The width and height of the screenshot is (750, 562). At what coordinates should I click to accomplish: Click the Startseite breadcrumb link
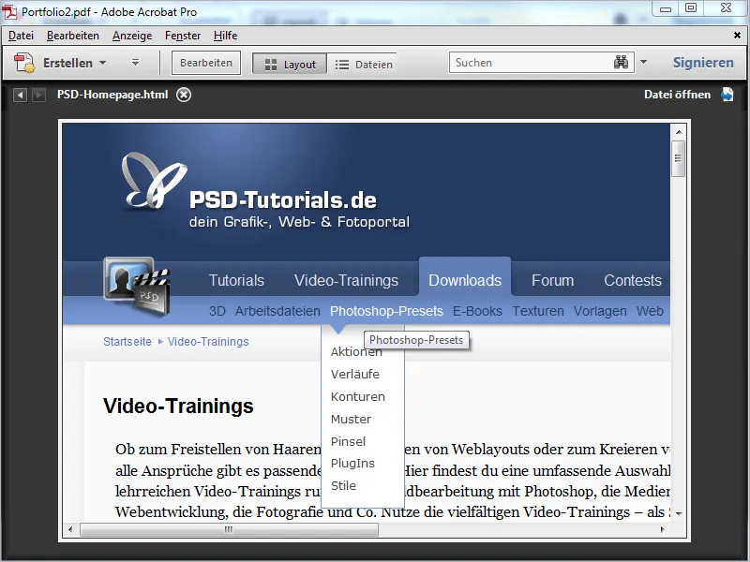[x=127, y=342]
